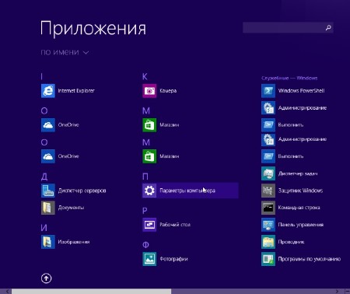Click the letter Д group header

44,177
